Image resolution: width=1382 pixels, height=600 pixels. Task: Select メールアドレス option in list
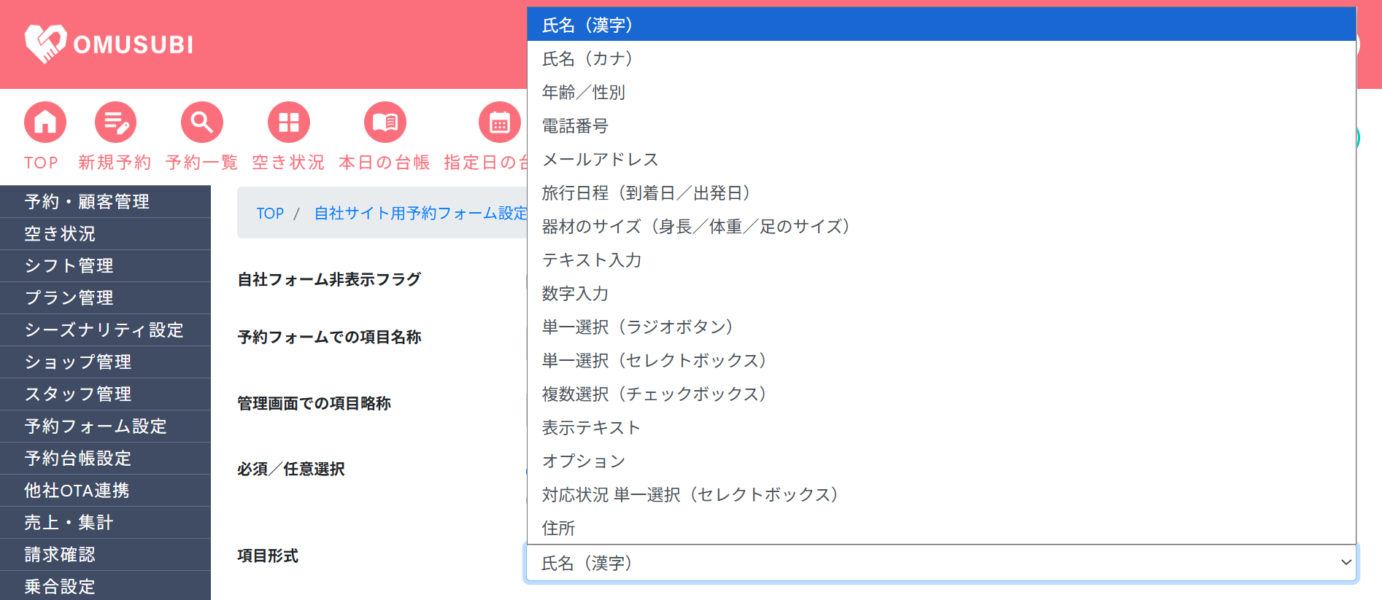600,159
